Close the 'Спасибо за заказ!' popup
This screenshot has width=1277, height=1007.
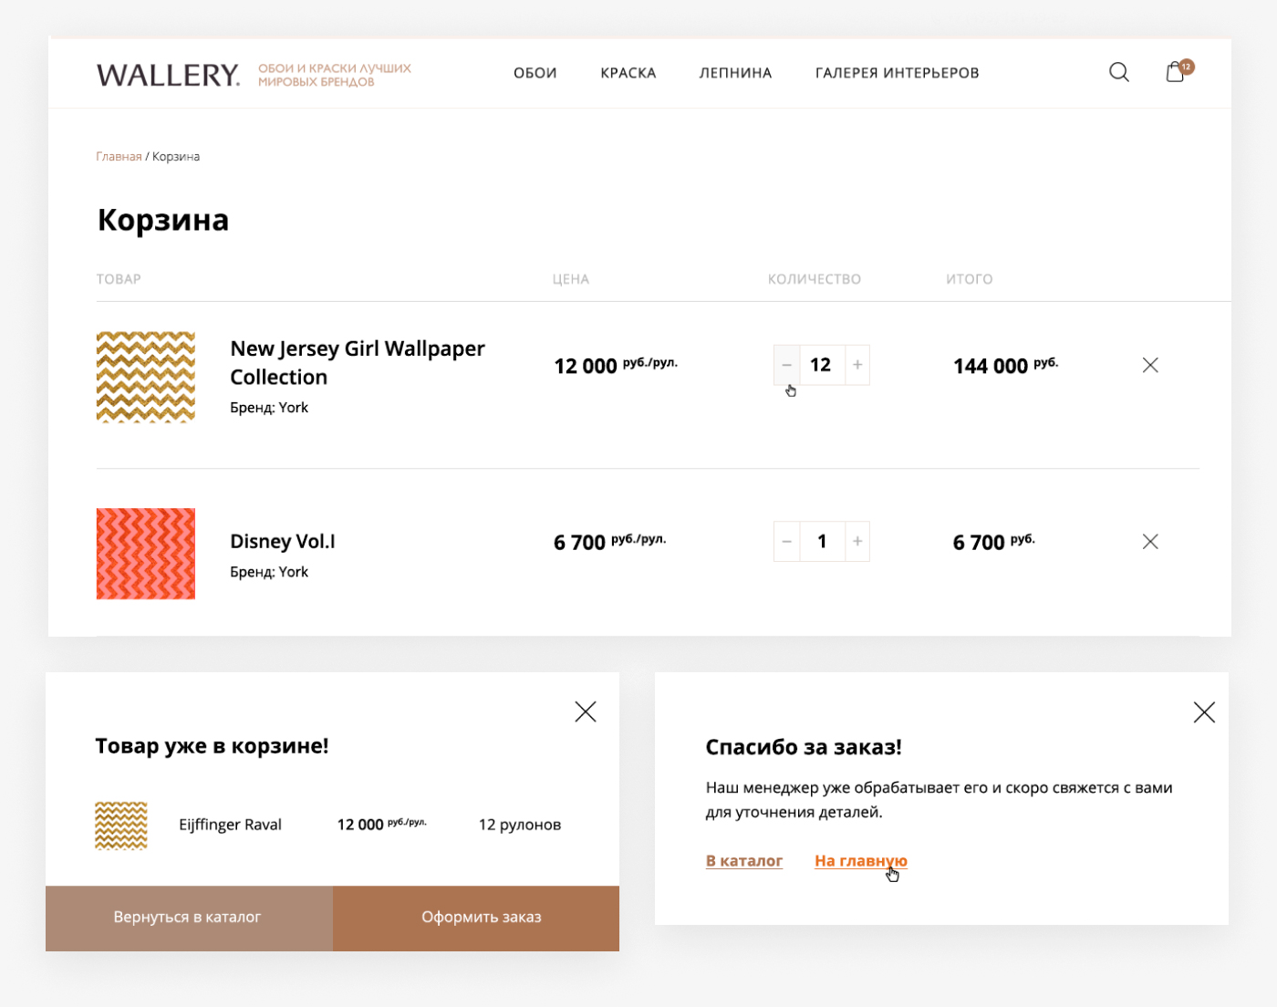(1204, 712)
